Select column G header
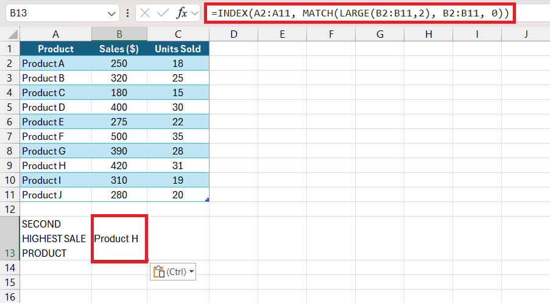 click(380, 34)
